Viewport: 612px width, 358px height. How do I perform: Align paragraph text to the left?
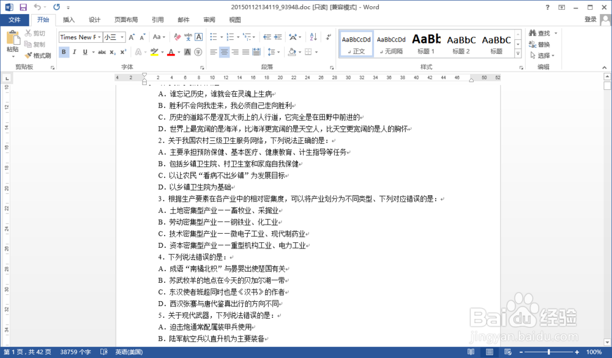(213, 52)
